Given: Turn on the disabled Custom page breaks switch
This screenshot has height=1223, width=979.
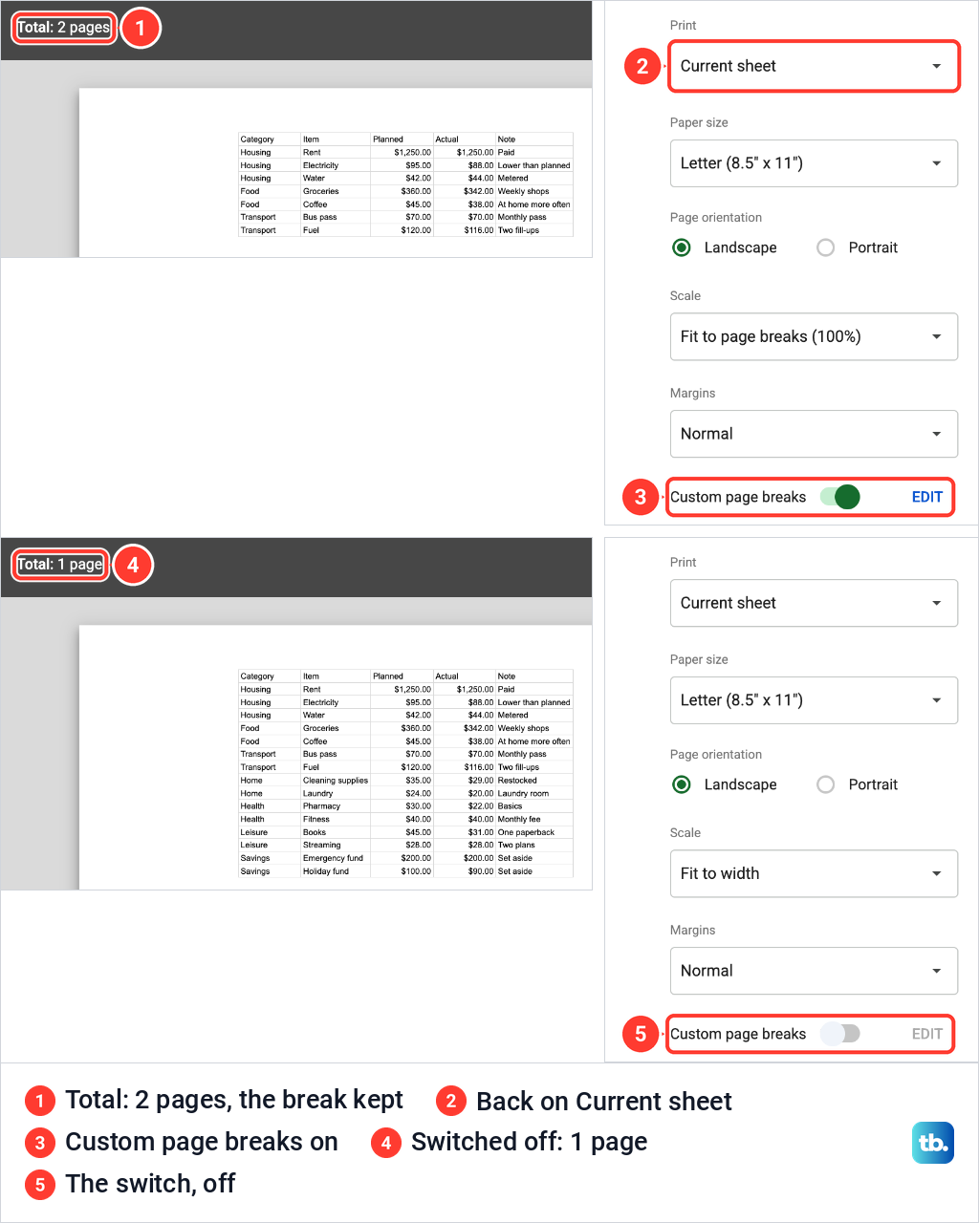Looking at the screenshot, I should (x=840, y=1034).
